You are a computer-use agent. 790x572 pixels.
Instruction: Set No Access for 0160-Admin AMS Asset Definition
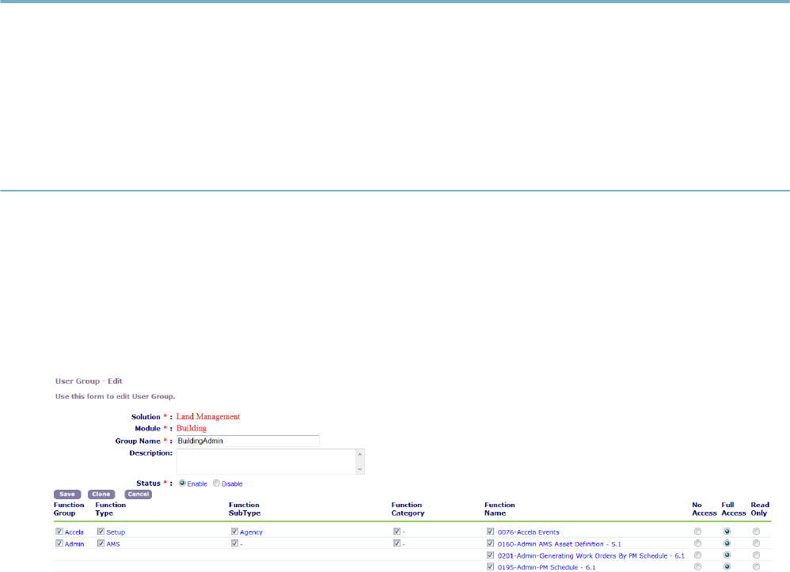point(698,544)
